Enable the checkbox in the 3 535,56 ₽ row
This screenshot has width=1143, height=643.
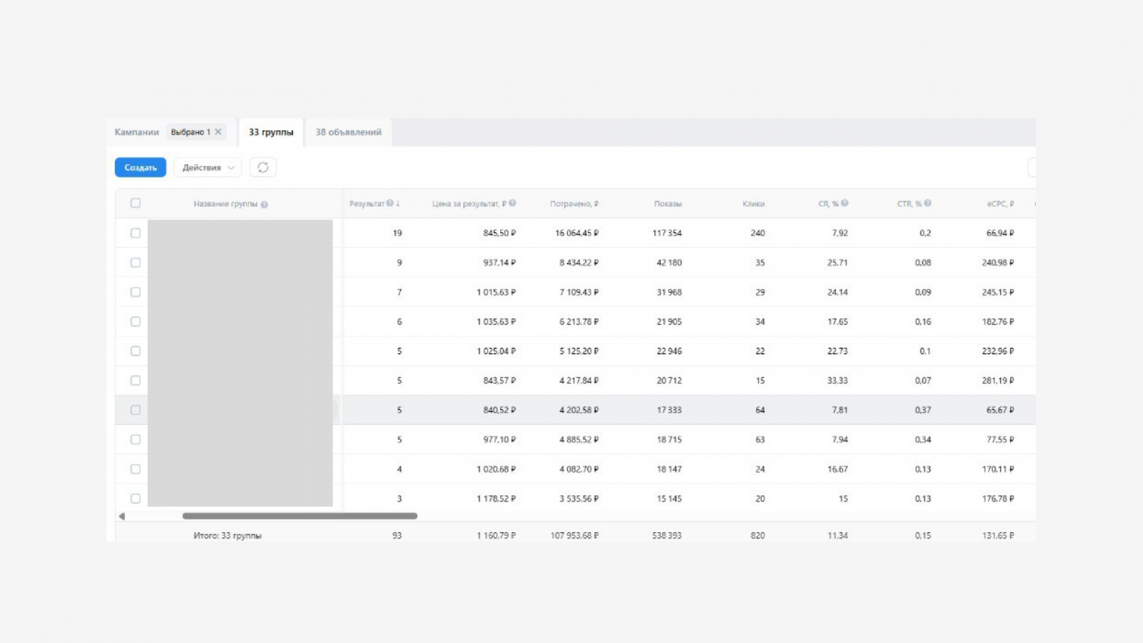pyautogui.click(x=136, y=499)
